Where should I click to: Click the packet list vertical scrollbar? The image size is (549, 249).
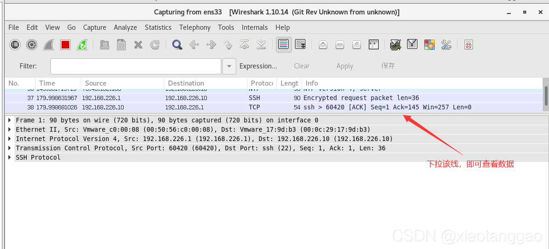point(545,95)
